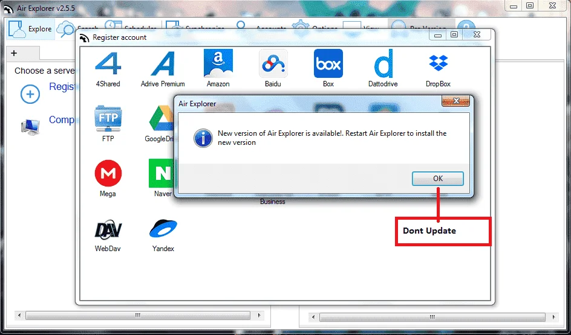571x335 pixels.
Task: Pick the Amazon cloud drive icon
Action: 218,64
